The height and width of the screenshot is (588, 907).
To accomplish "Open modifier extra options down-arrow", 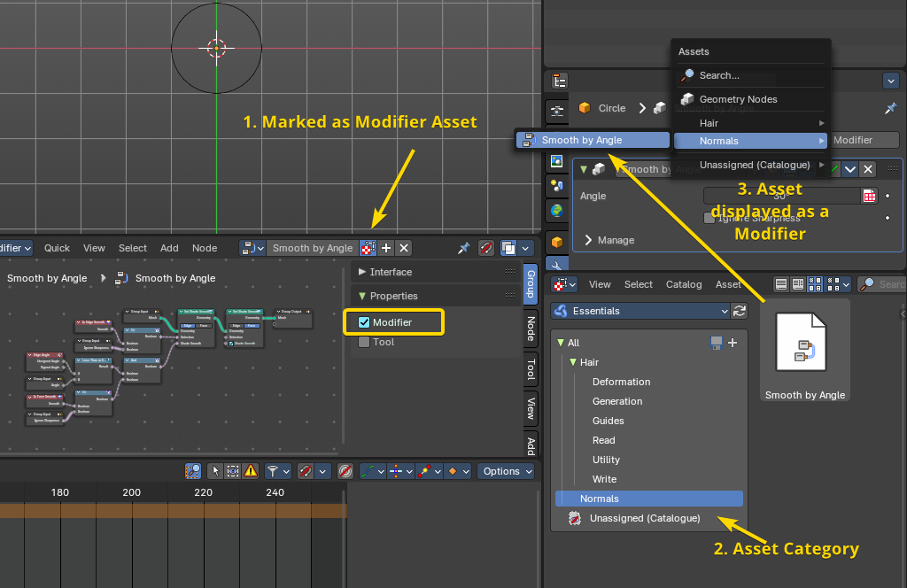I will 849,169.
